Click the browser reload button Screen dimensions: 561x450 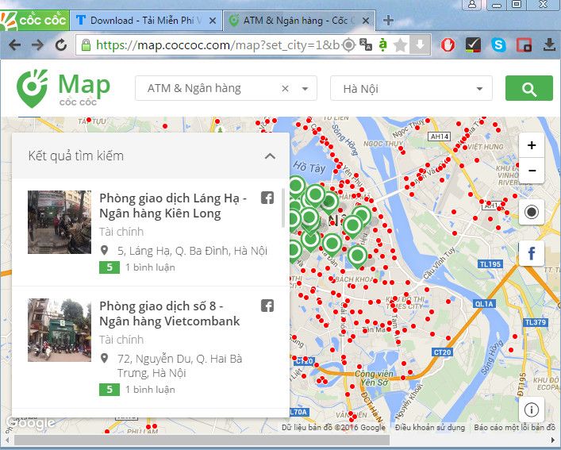(x=61, y=45)
